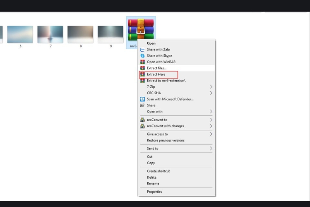Click the Microsoft Defender shield icon

tap(142, 99)
